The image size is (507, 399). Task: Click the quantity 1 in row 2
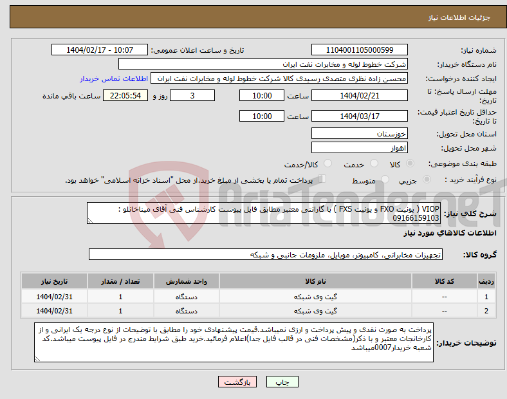(x=120, y=311)
